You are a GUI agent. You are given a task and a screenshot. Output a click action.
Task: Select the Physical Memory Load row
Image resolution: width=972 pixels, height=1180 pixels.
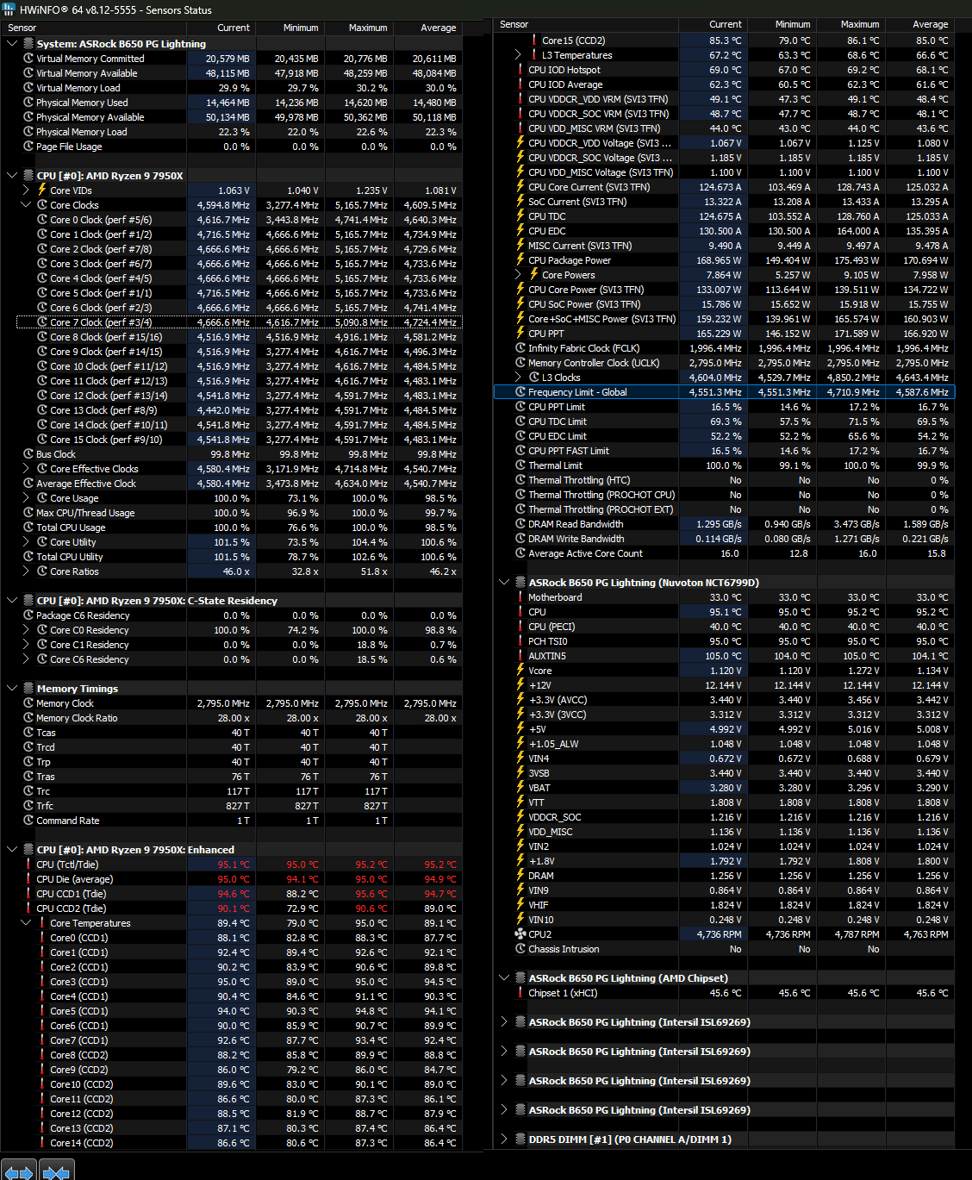240,132
